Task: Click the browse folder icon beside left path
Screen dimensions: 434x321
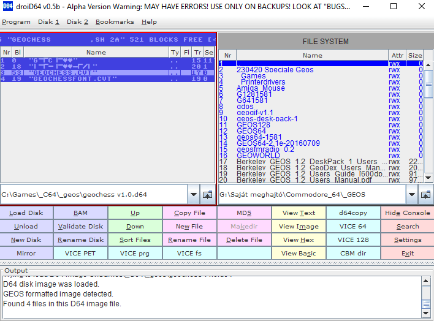Action: point(207,195)
